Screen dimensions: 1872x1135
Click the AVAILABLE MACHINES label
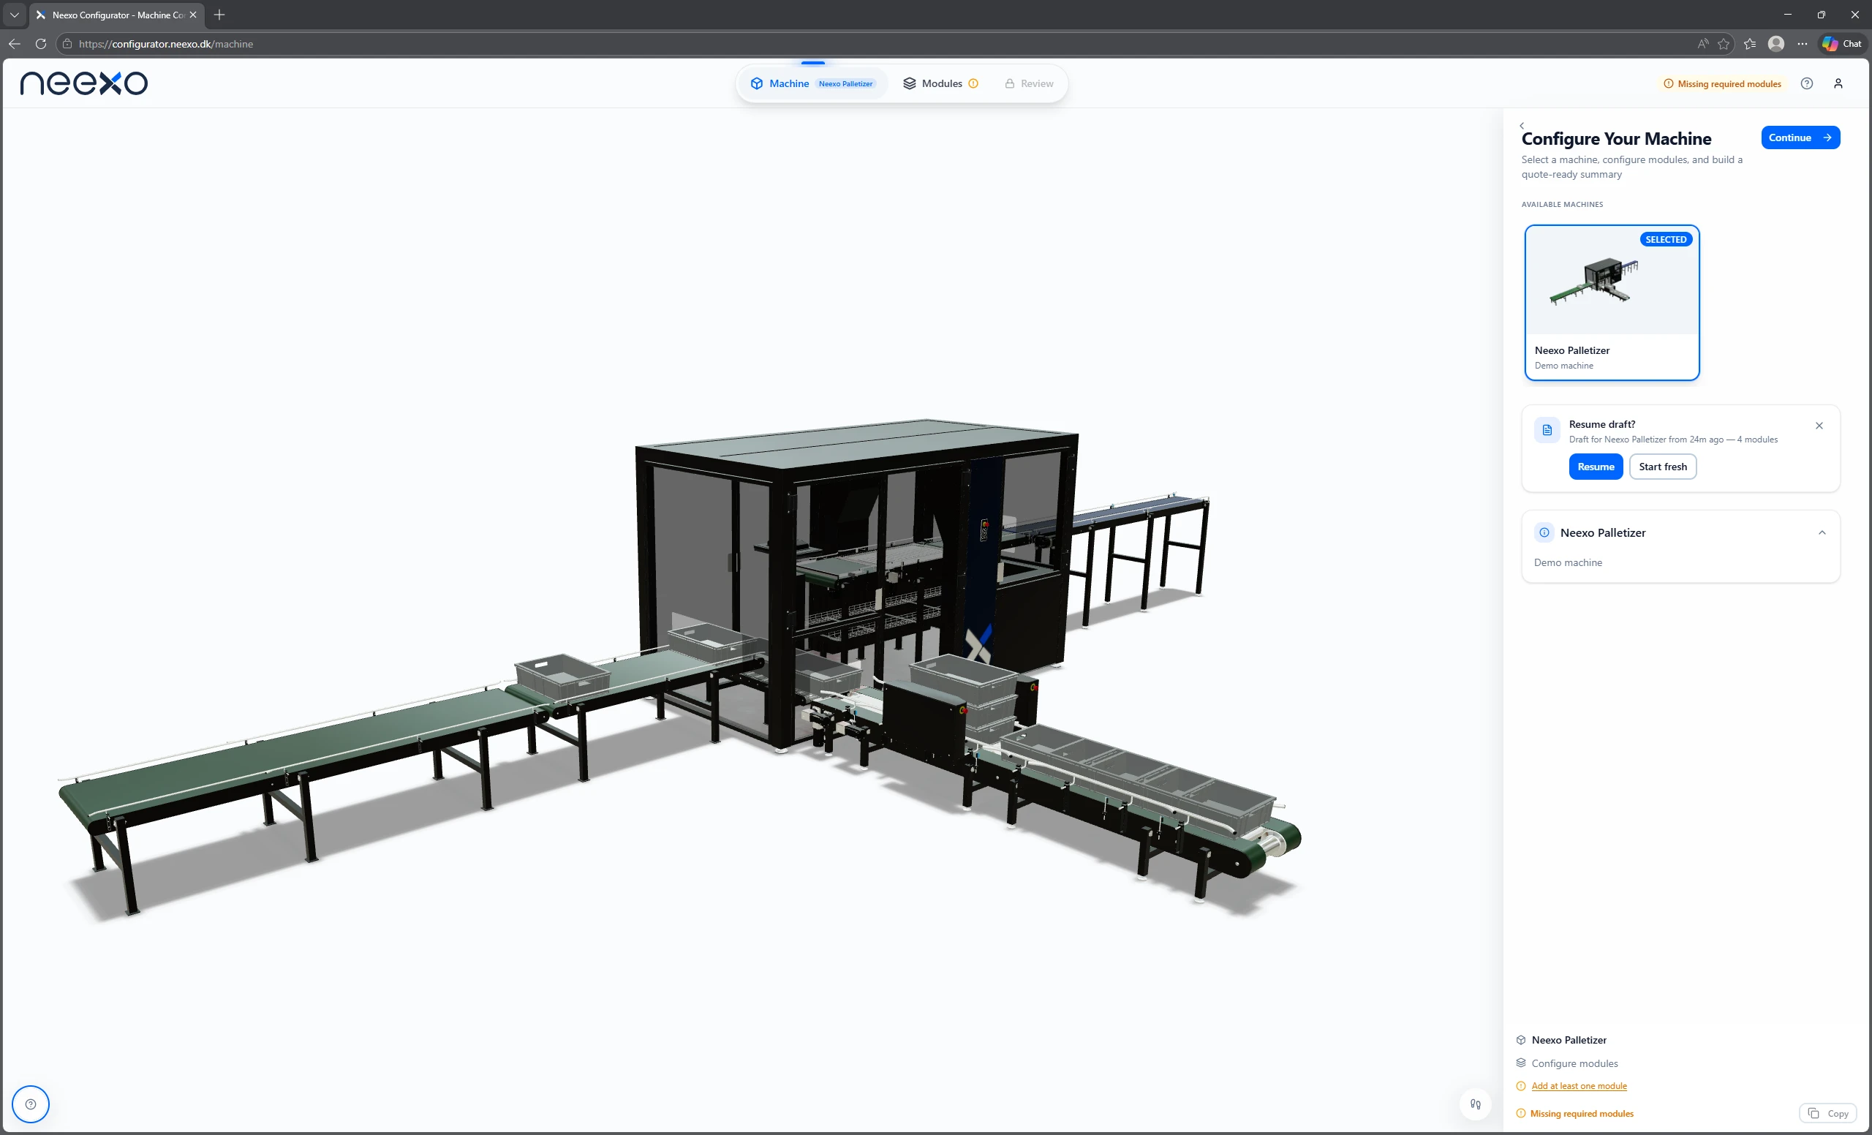pyautogui.click(x=1562, y=204)
